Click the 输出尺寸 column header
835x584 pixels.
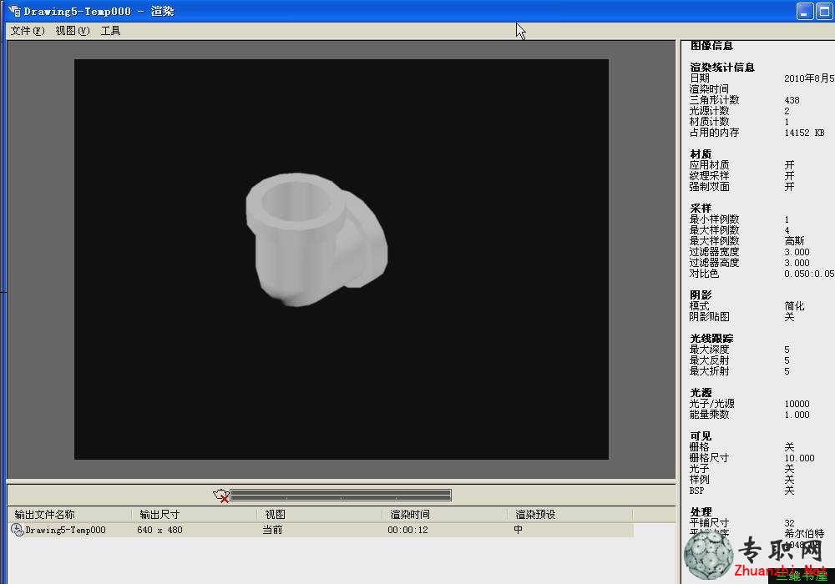coord(159,514)
